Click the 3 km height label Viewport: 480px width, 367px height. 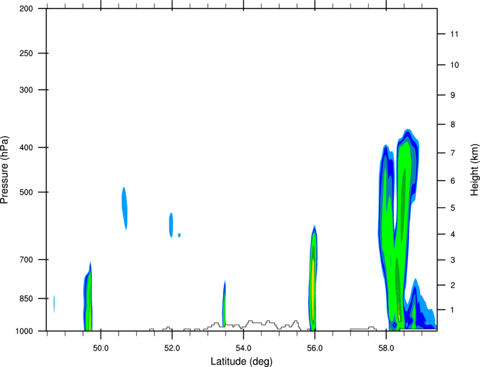[452, 260]
